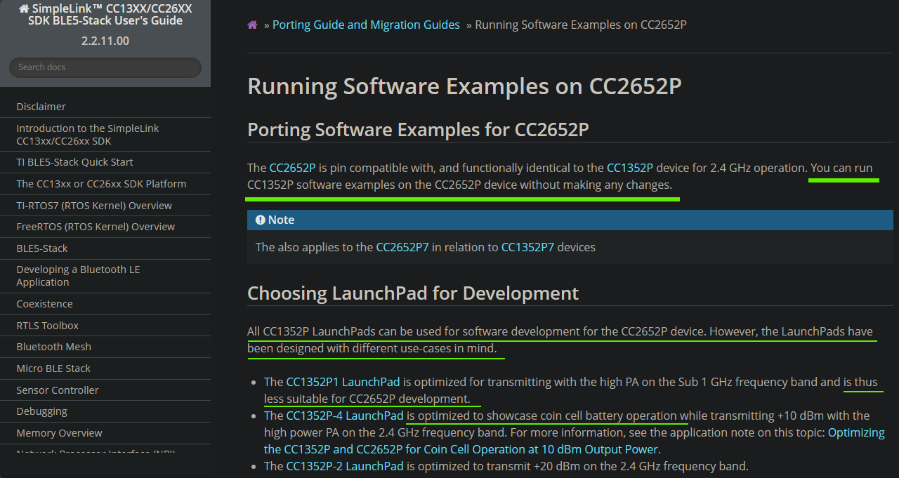899x478 pixels.
Task: Click the current page breadcrumb text
Action: (581, 25)
